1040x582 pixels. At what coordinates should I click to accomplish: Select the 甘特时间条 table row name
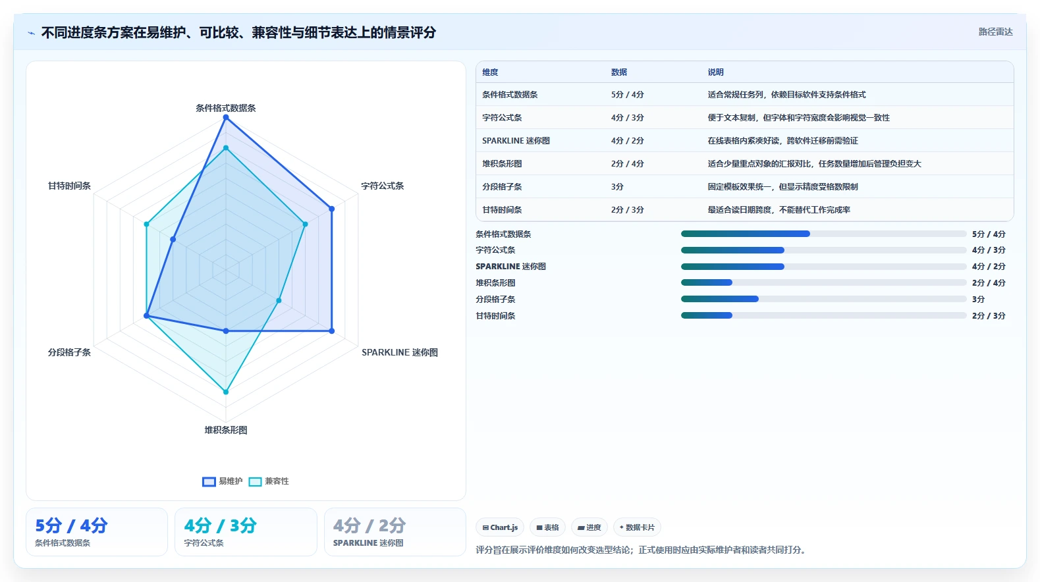[502, 210]
